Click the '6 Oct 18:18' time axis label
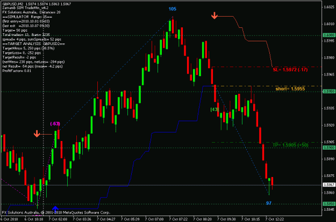336x222 pixels. coord(34,219)
